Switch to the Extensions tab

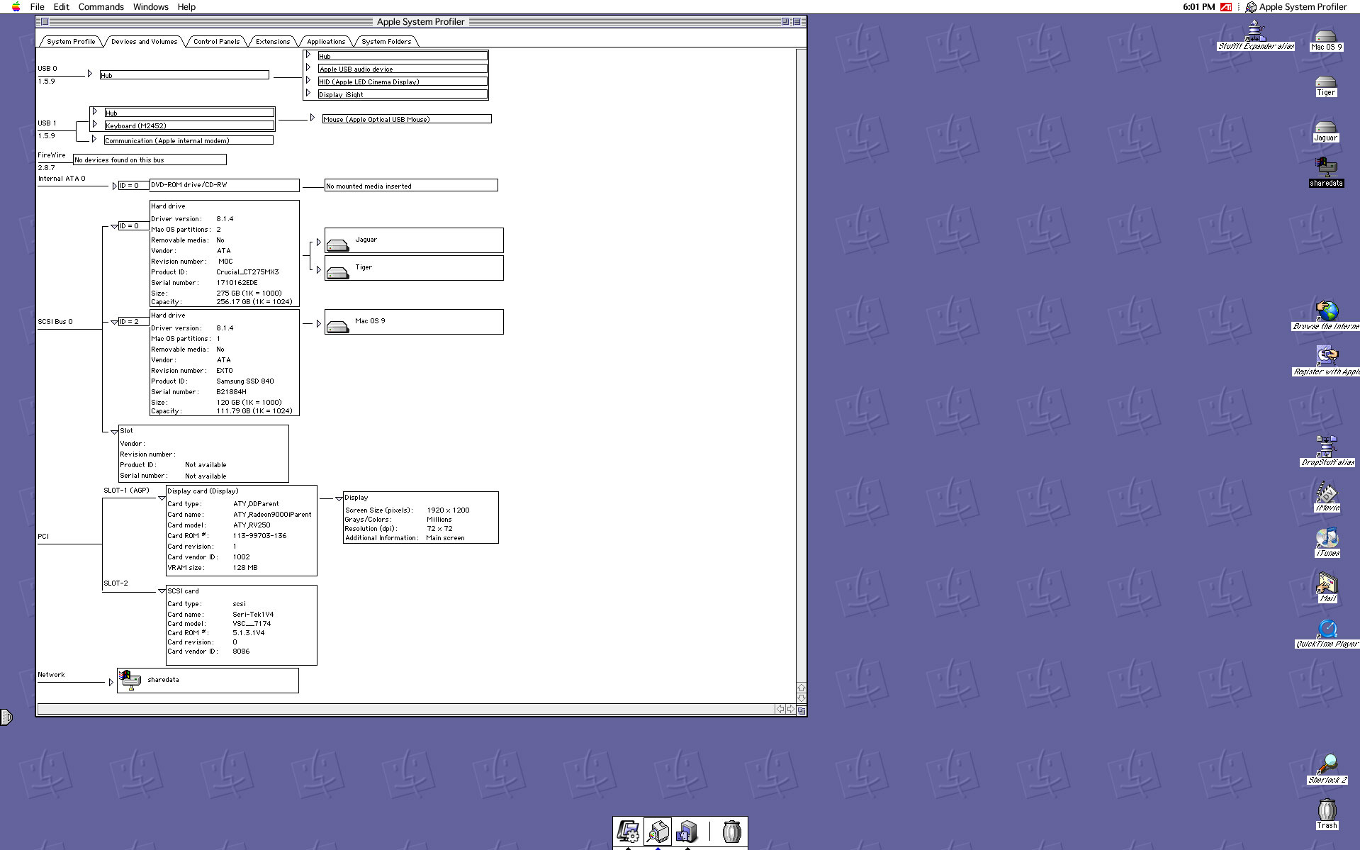click(x=273, y=42)
